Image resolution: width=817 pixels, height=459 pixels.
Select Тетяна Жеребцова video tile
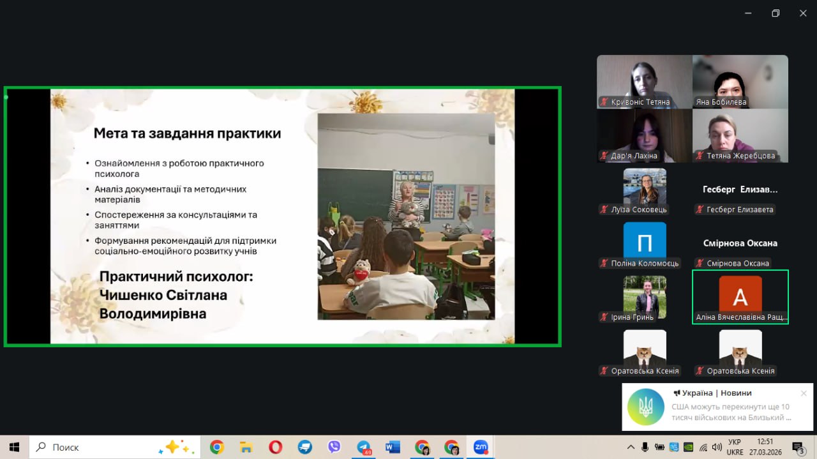tap(740, 135)
